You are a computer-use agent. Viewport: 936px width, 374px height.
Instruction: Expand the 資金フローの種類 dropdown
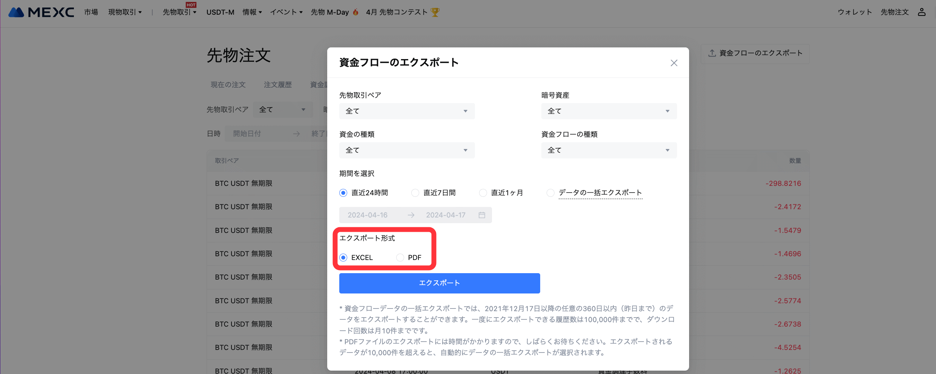[x=608, y=150]
